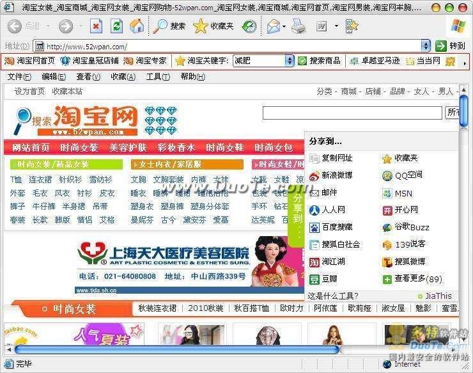Image resolution: width=473 pixels, height=373 pixels.
Task: Open 当当网 toolbar shortcut
Action: click(423, 61)
